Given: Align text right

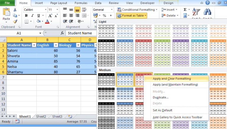Looking at the screenshot, I should click(x=77, y=15).
